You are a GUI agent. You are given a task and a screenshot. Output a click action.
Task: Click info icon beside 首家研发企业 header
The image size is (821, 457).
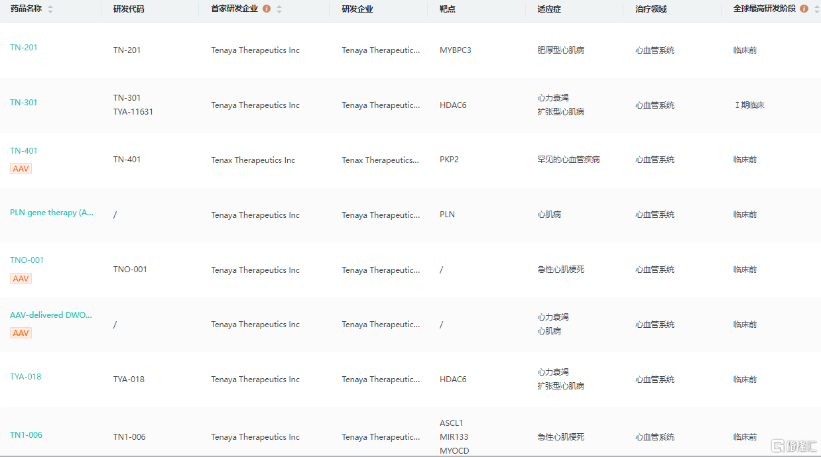(x=267, y=9)
